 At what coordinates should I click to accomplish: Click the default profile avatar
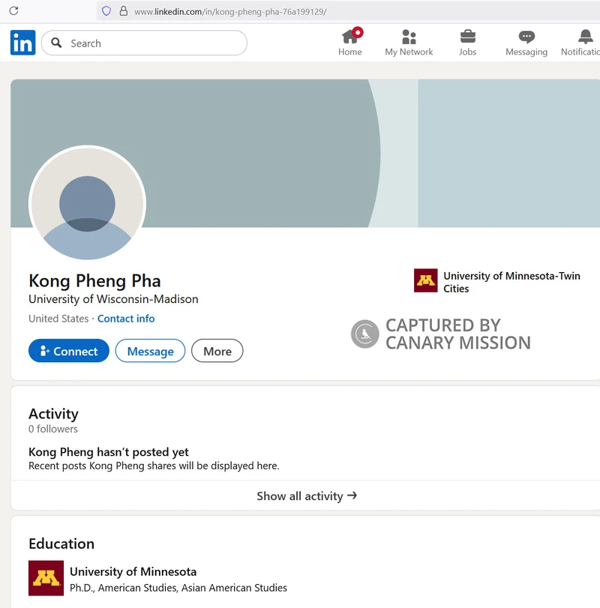[x=87, y=203]
